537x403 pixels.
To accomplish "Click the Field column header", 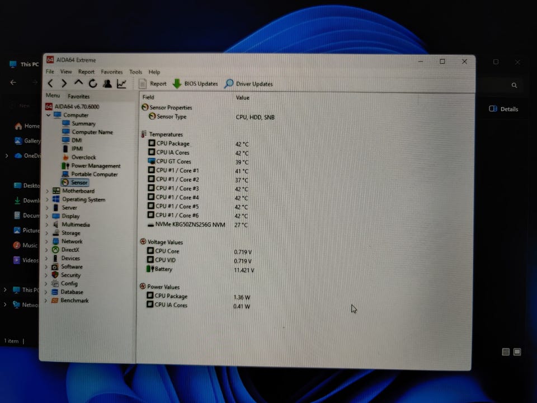I will coord(148,97).
